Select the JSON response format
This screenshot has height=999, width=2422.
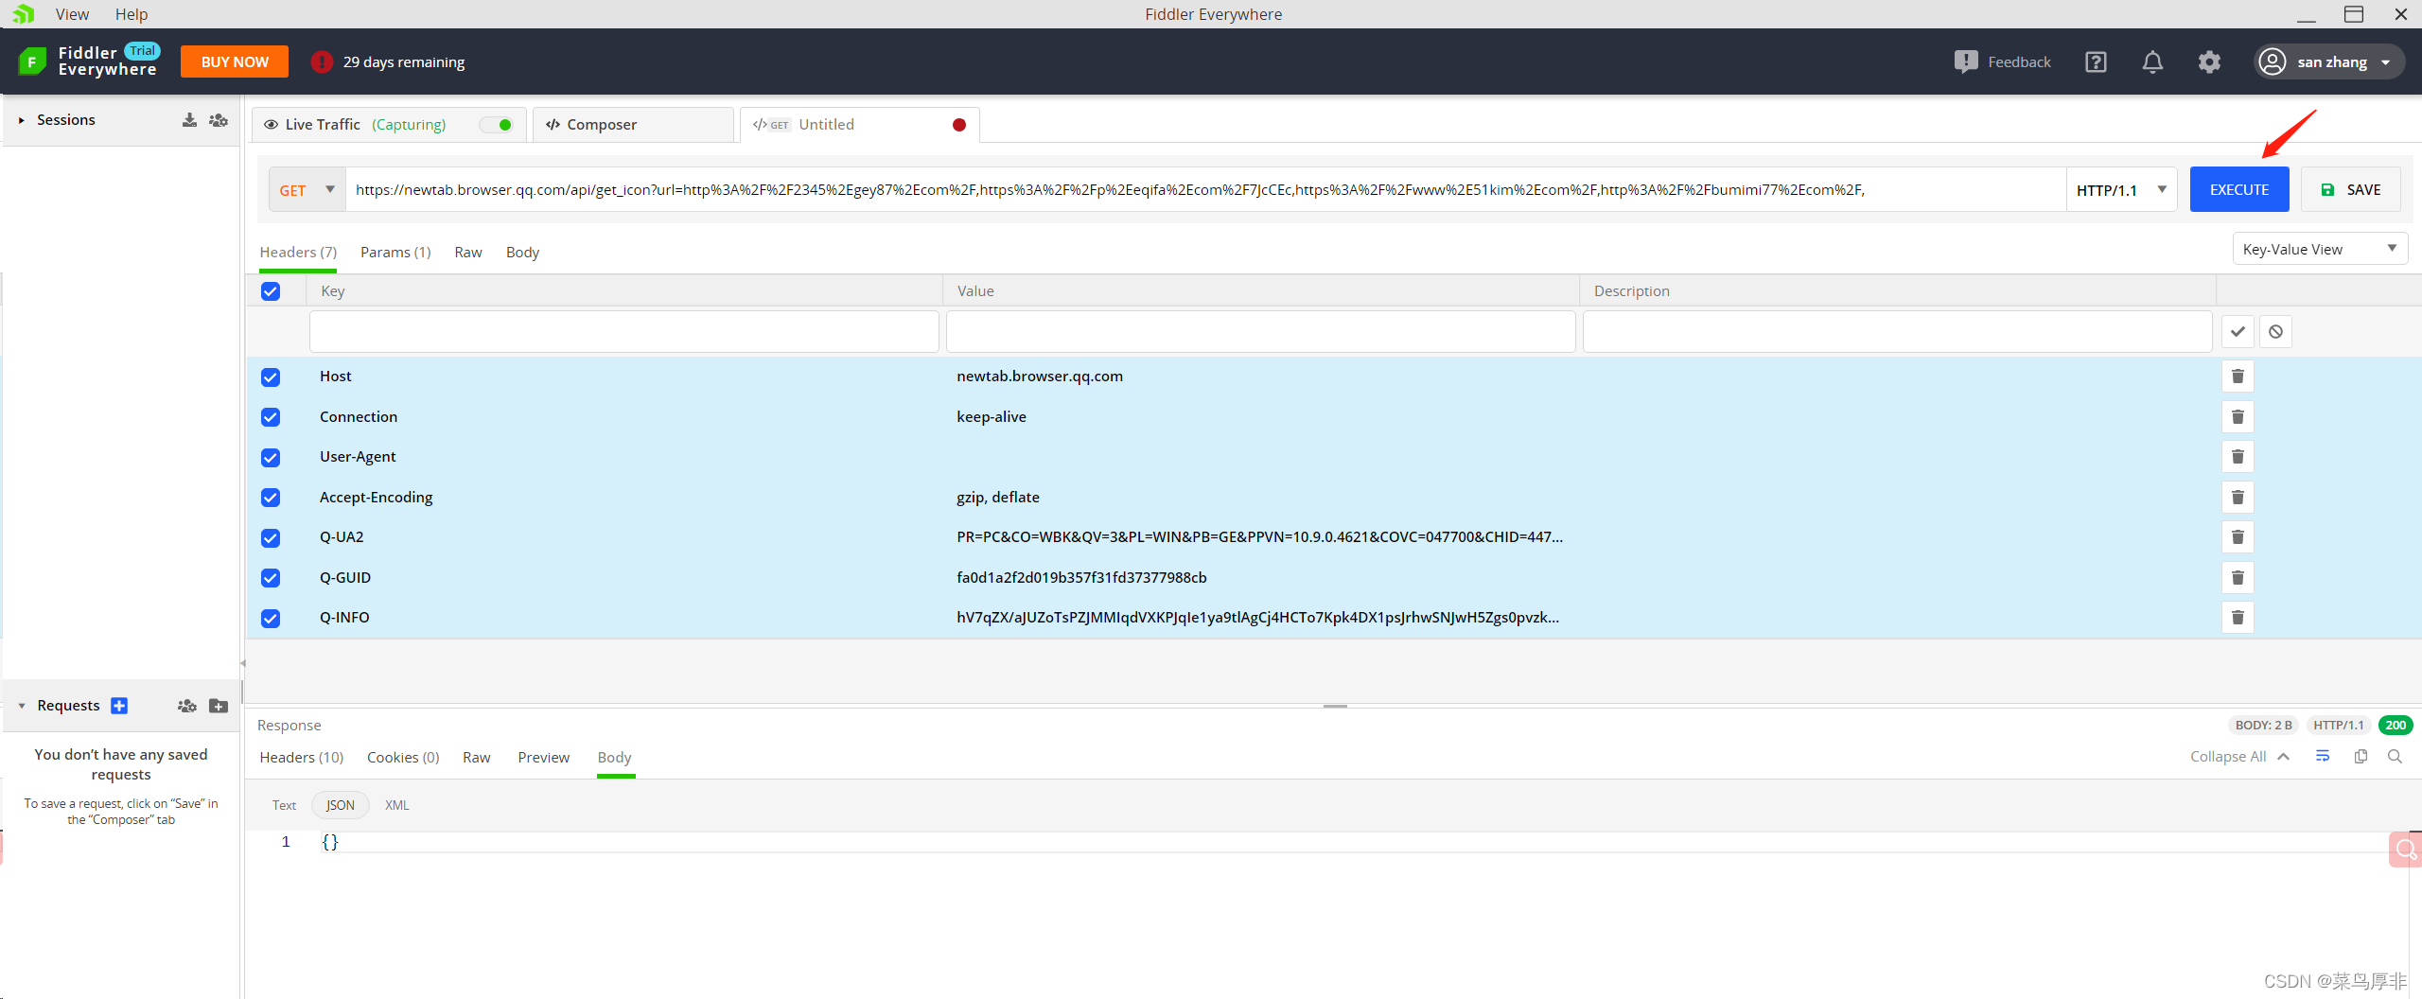pyautogui.click(x=341, y=806)
